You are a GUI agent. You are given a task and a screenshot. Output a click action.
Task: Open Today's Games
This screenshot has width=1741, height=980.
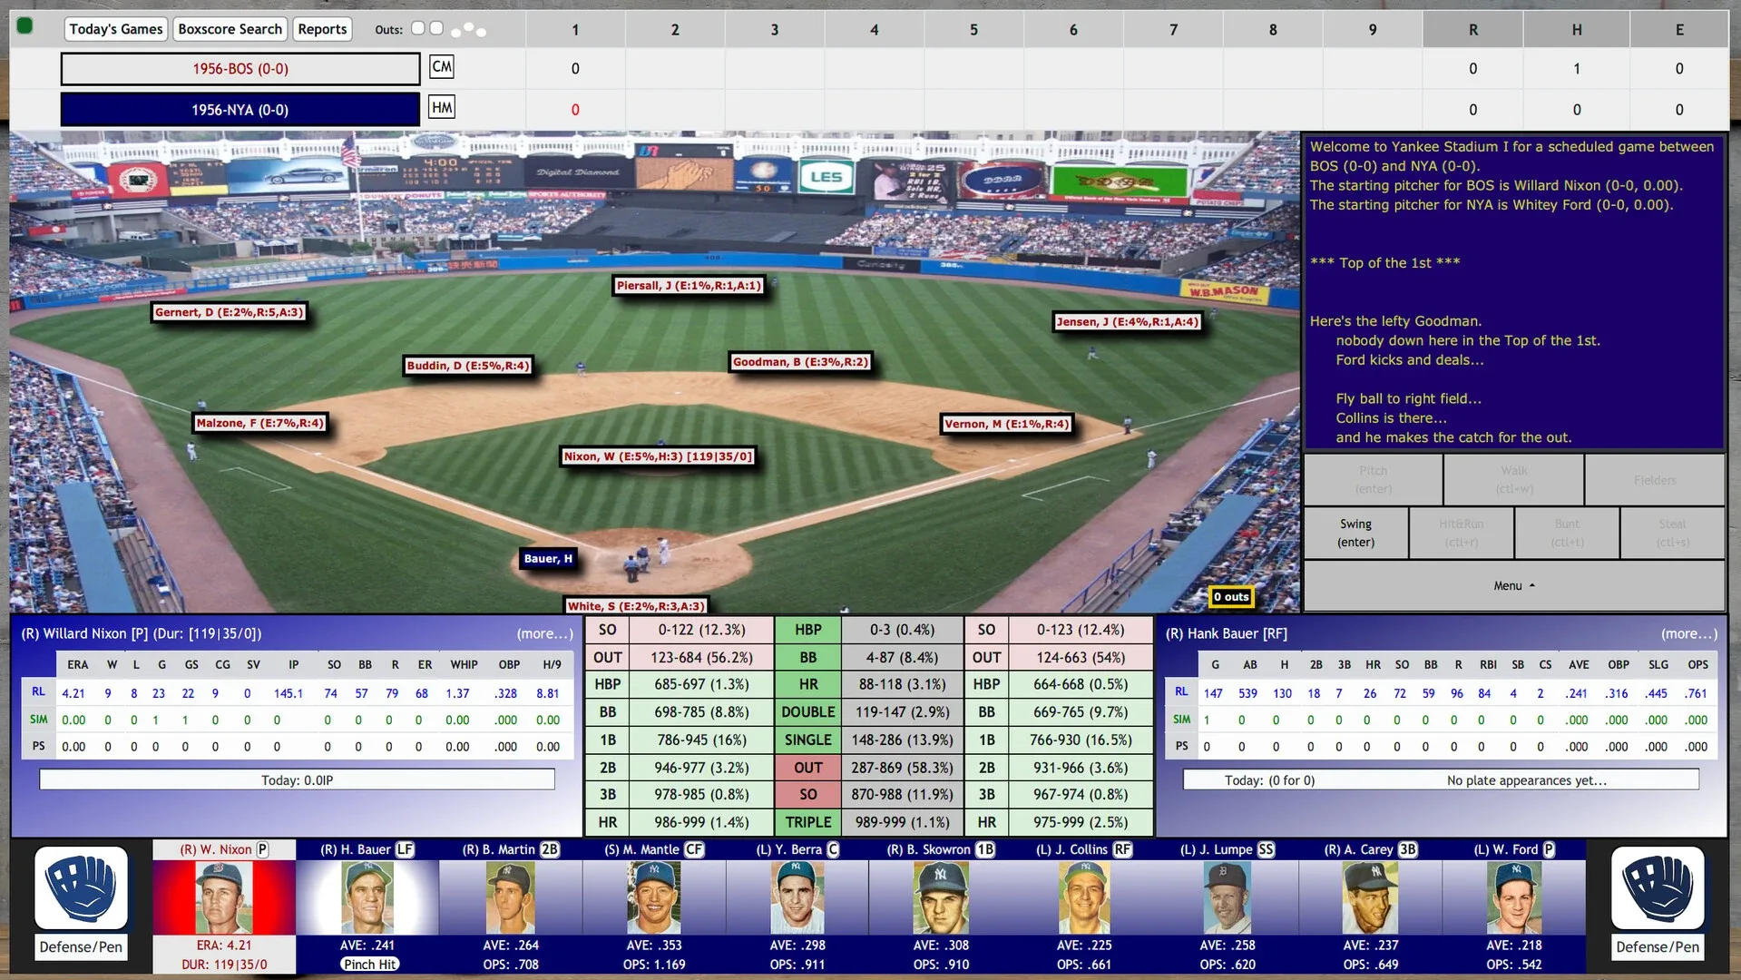pyautogui.click(x=116, y=29)
